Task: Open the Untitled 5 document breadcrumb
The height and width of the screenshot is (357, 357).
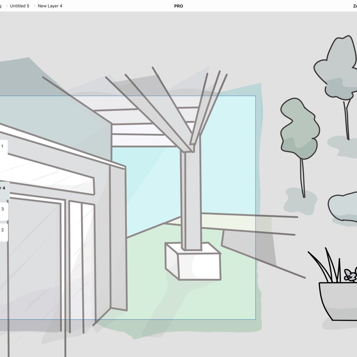Action: 19,6
